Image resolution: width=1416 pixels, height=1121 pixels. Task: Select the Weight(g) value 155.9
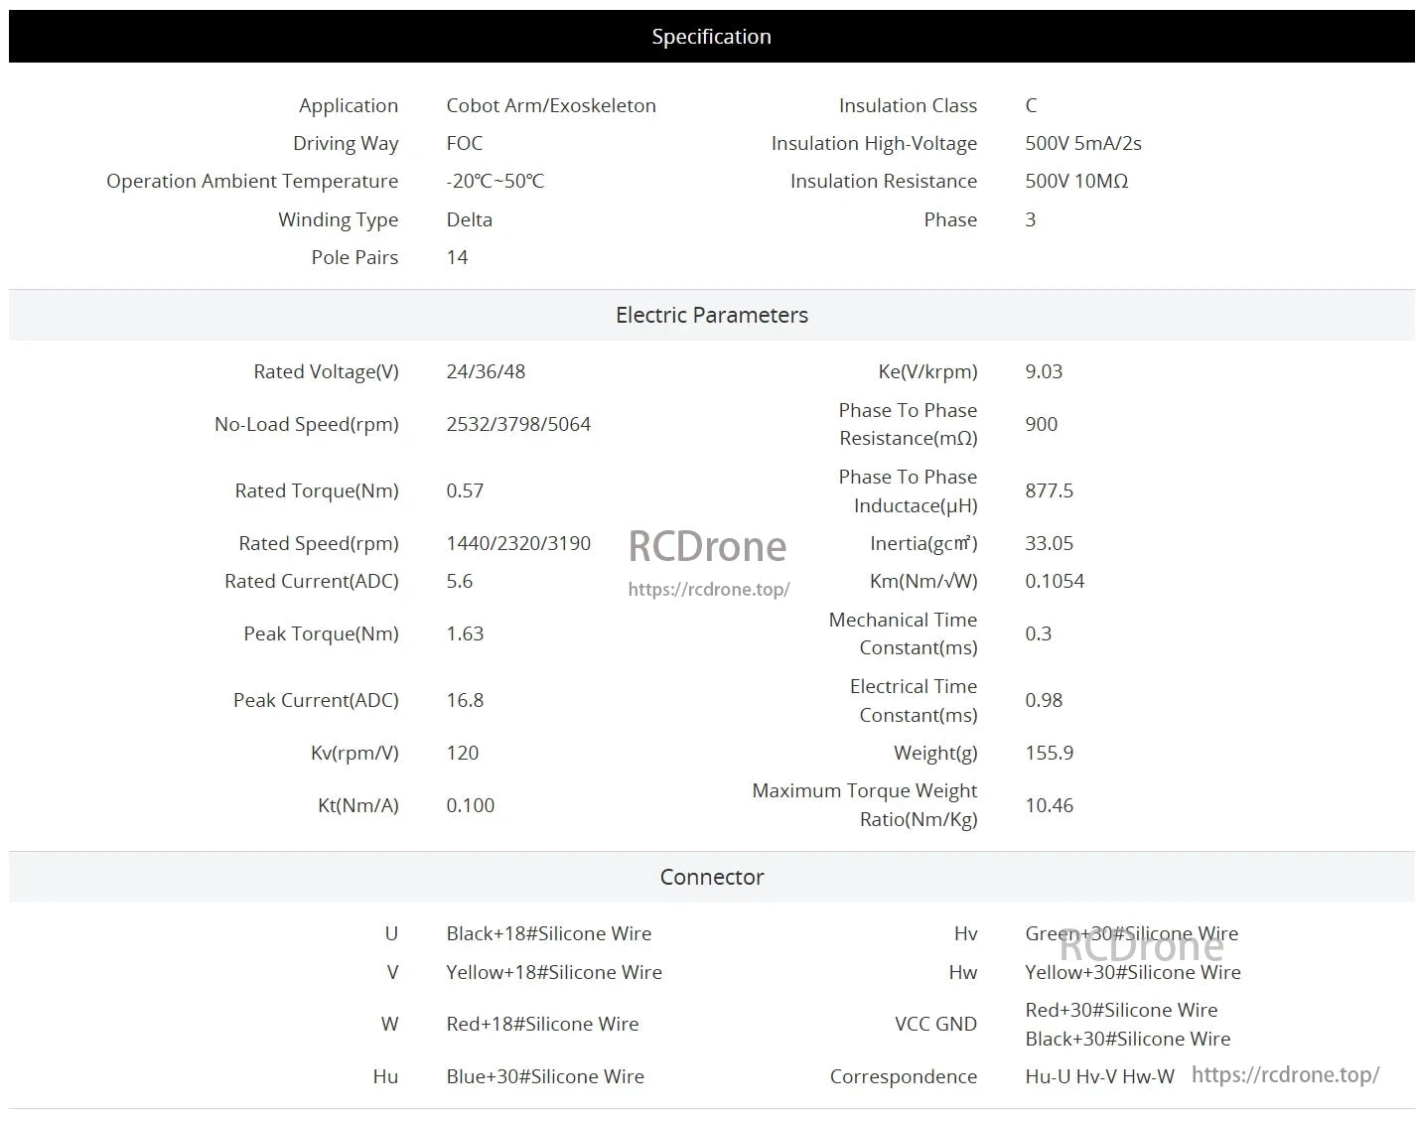[1049, 753]
